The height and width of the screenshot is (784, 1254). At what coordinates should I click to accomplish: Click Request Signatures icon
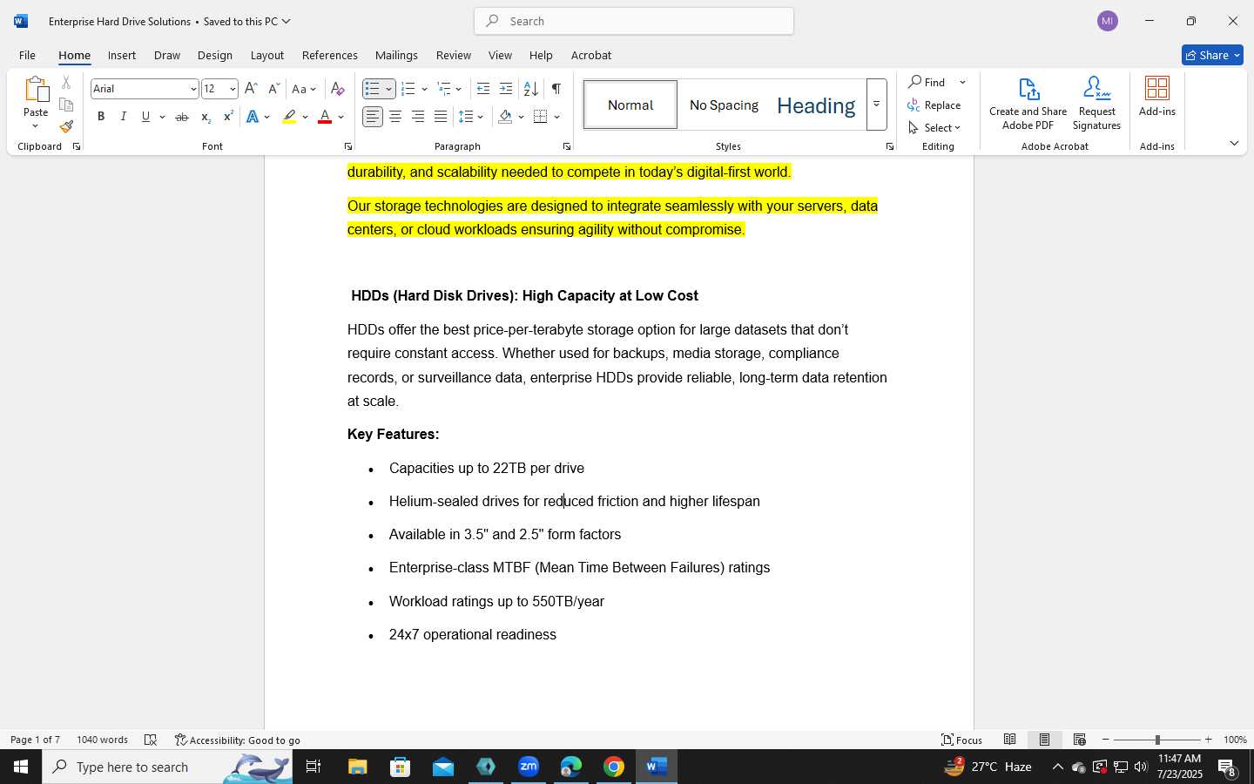coord(1097,103)
